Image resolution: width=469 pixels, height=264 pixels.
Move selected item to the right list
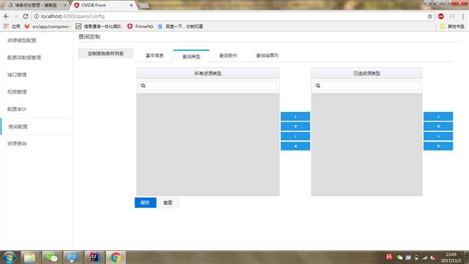point(295,116)
